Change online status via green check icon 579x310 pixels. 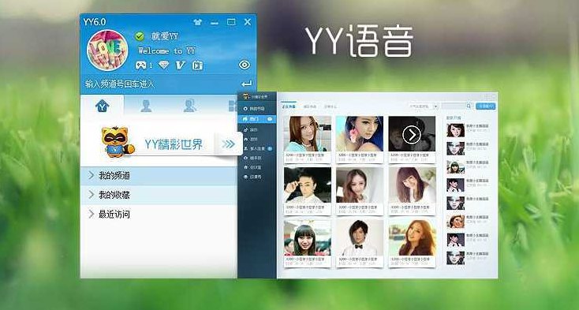pyautogui.click(x=139, y=36)
